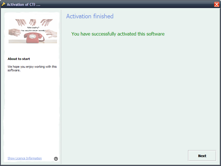
Task: Click the key icon in title bar
Action: click(3, 4)
